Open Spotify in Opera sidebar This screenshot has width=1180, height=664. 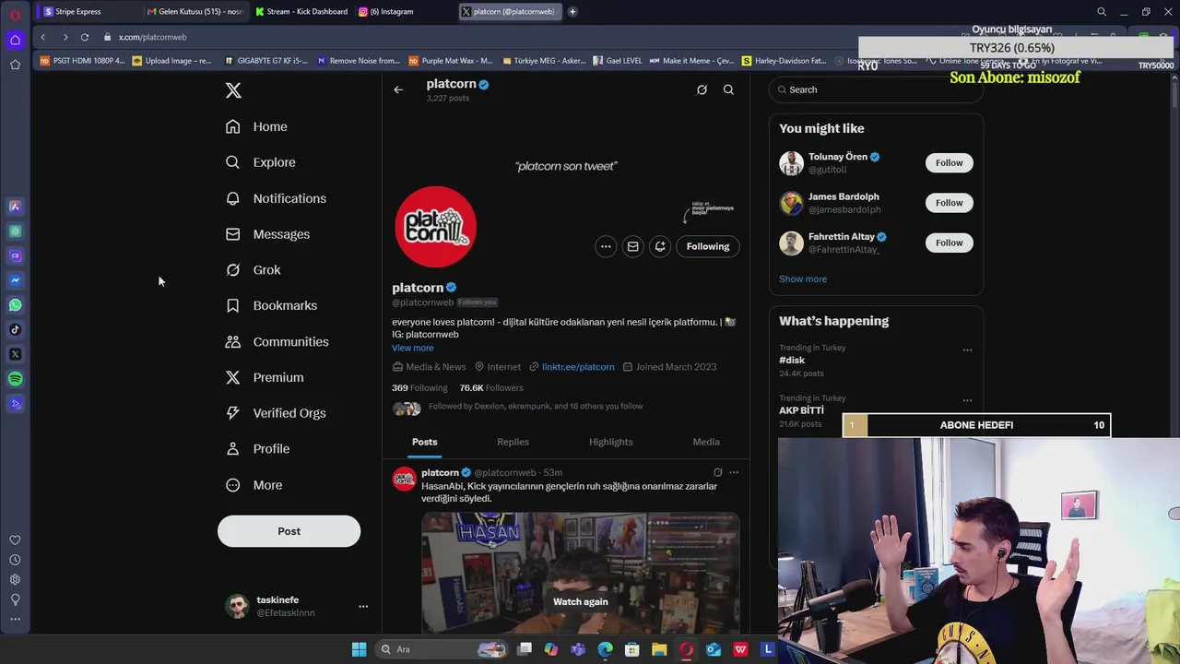15,379
